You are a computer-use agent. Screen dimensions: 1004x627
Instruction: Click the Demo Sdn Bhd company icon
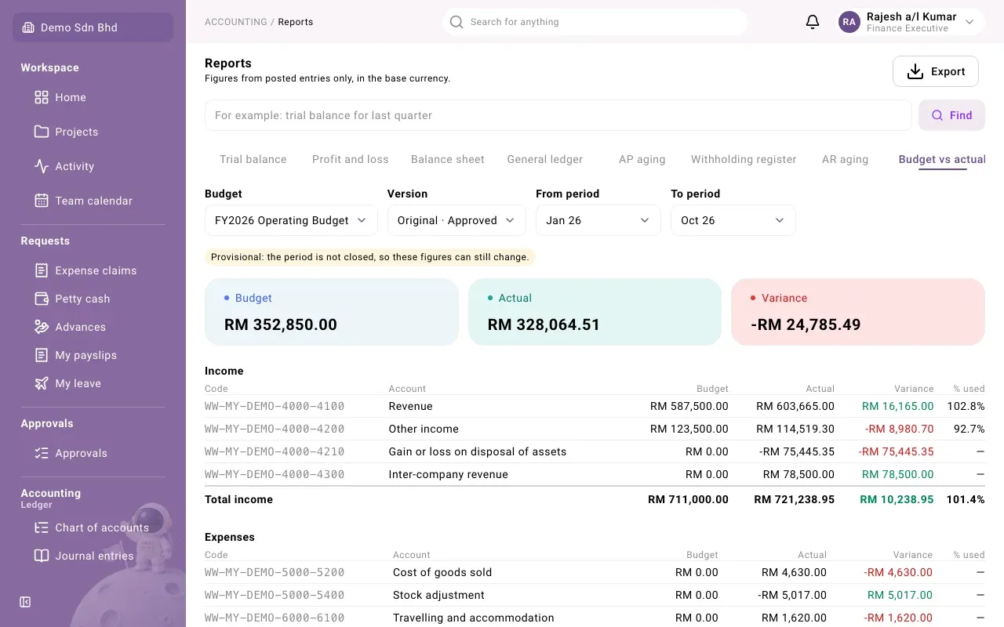28,27
